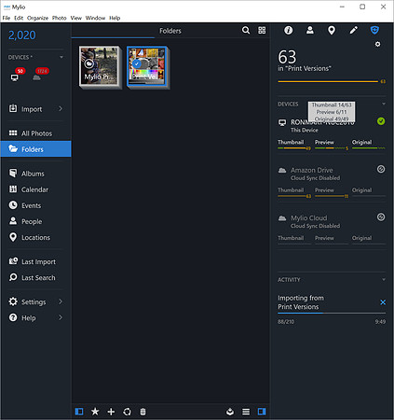Cancel the Print Versions import
394x420 pixels.
click(383, 302)
